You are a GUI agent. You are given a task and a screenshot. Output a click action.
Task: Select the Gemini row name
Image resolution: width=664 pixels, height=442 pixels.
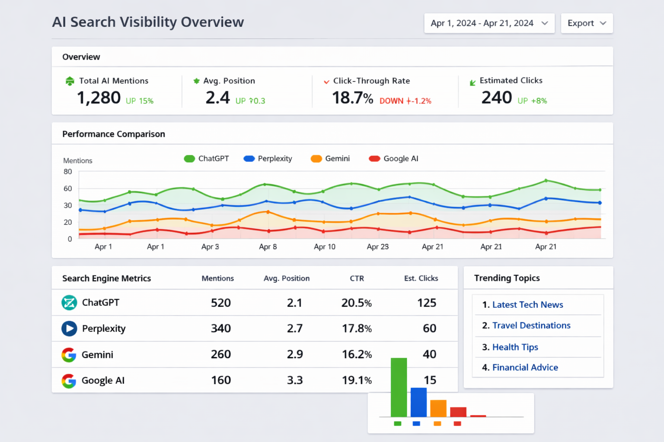click(97, 355)
